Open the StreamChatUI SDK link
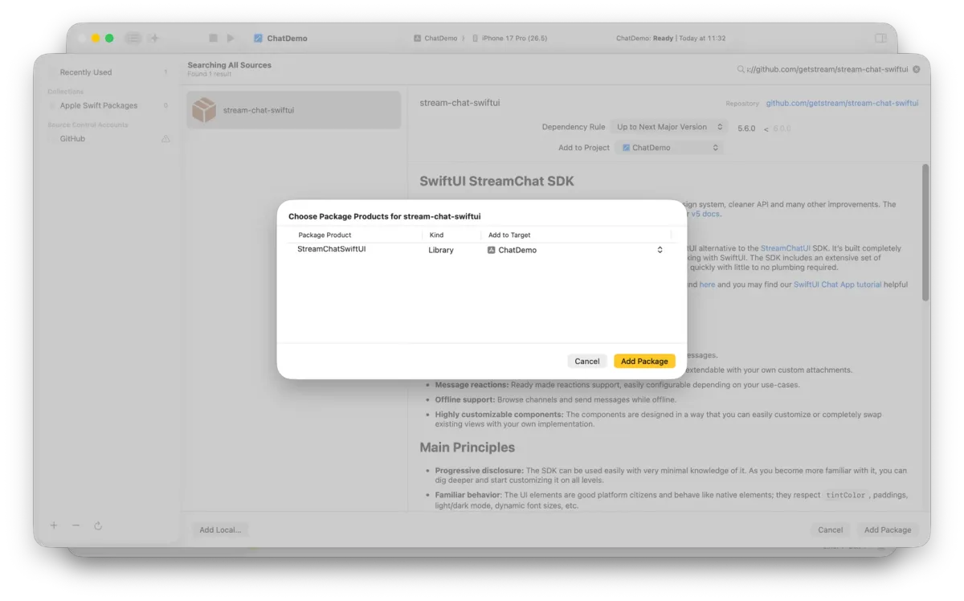Image resolution: width=964 pixels, height=601 pixels. coord(786,248)
